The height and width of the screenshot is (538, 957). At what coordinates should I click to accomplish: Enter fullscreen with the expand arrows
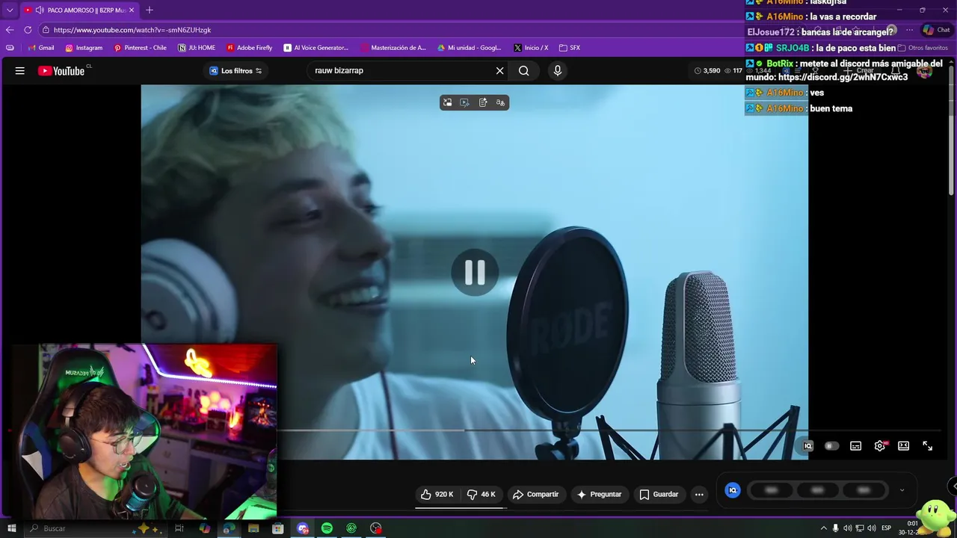pos(927,446)
